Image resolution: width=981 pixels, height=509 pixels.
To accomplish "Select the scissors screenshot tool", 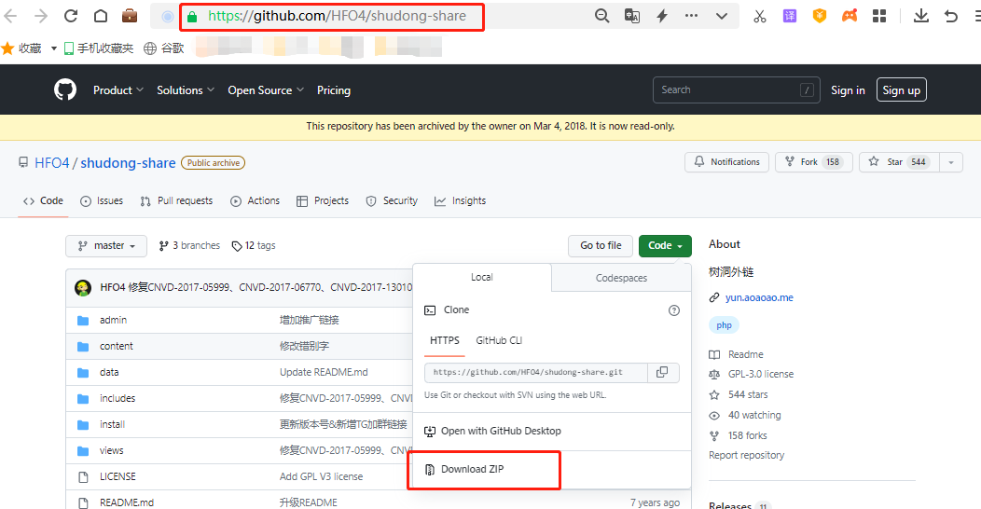I will pyautogui.click(x=759, y=16).
